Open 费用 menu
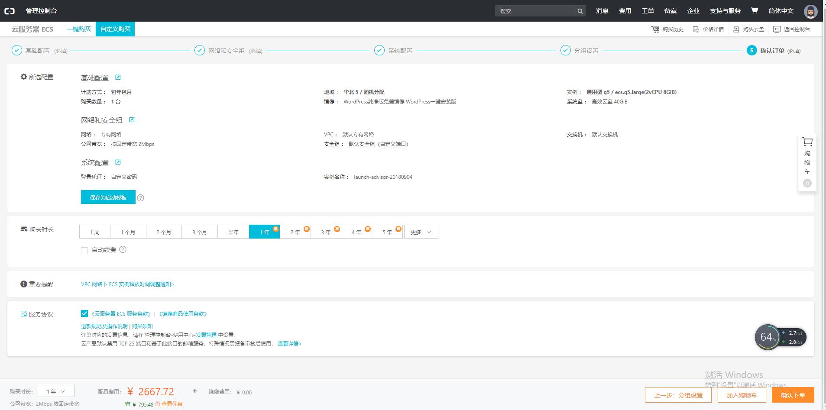Viewport: 826px width, 410px height. (625, 11)
